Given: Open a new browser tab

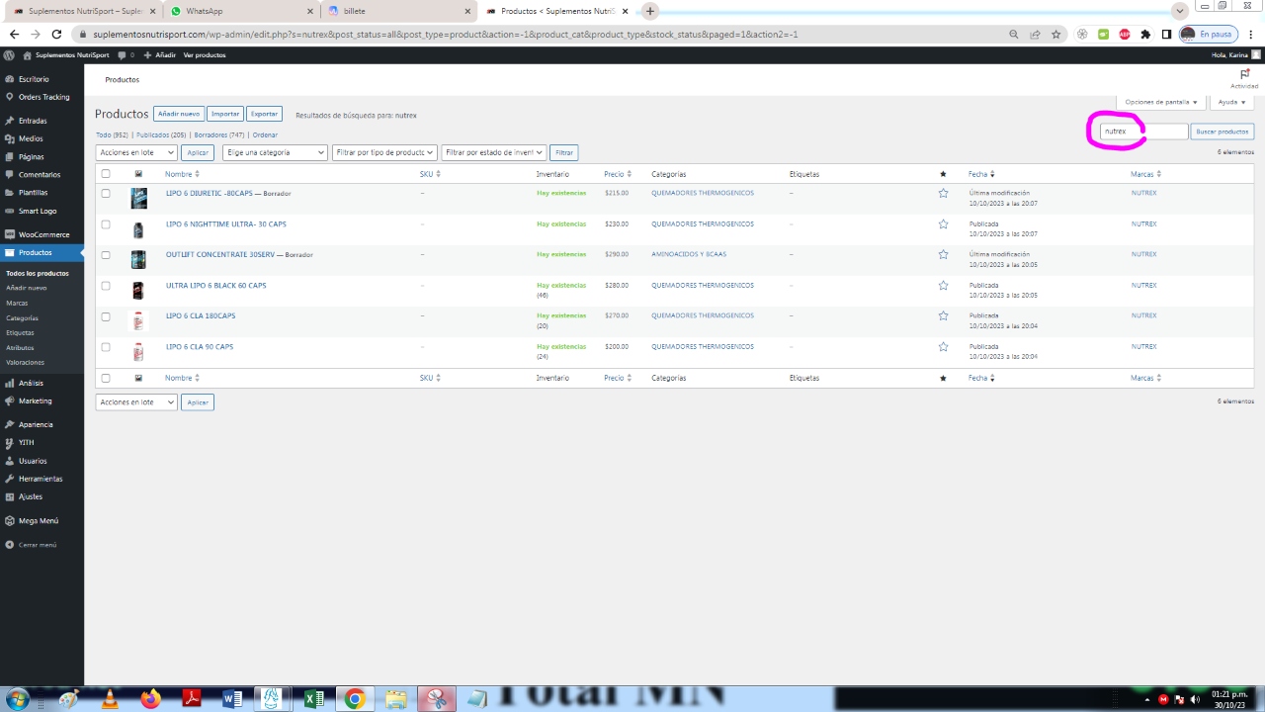Looking at the screenshot, I should tap(650, 11).
